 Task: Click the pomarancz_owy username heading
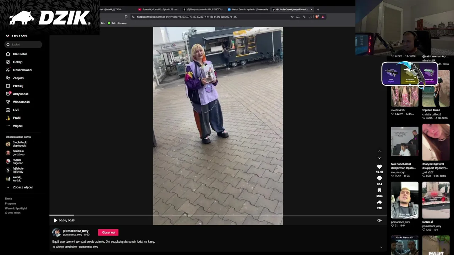pyautogui.click(x=76, y=231)
